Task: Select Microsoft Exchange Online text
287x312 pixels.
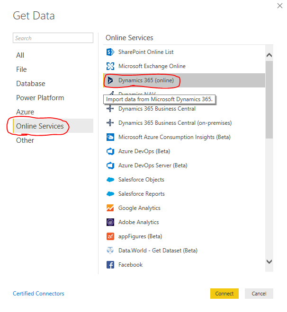Action: (x=152, y=66)
